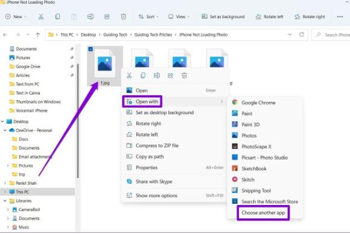Select Choose another app
The width and height of the screenshot is (350, 234).
[263, 213]
